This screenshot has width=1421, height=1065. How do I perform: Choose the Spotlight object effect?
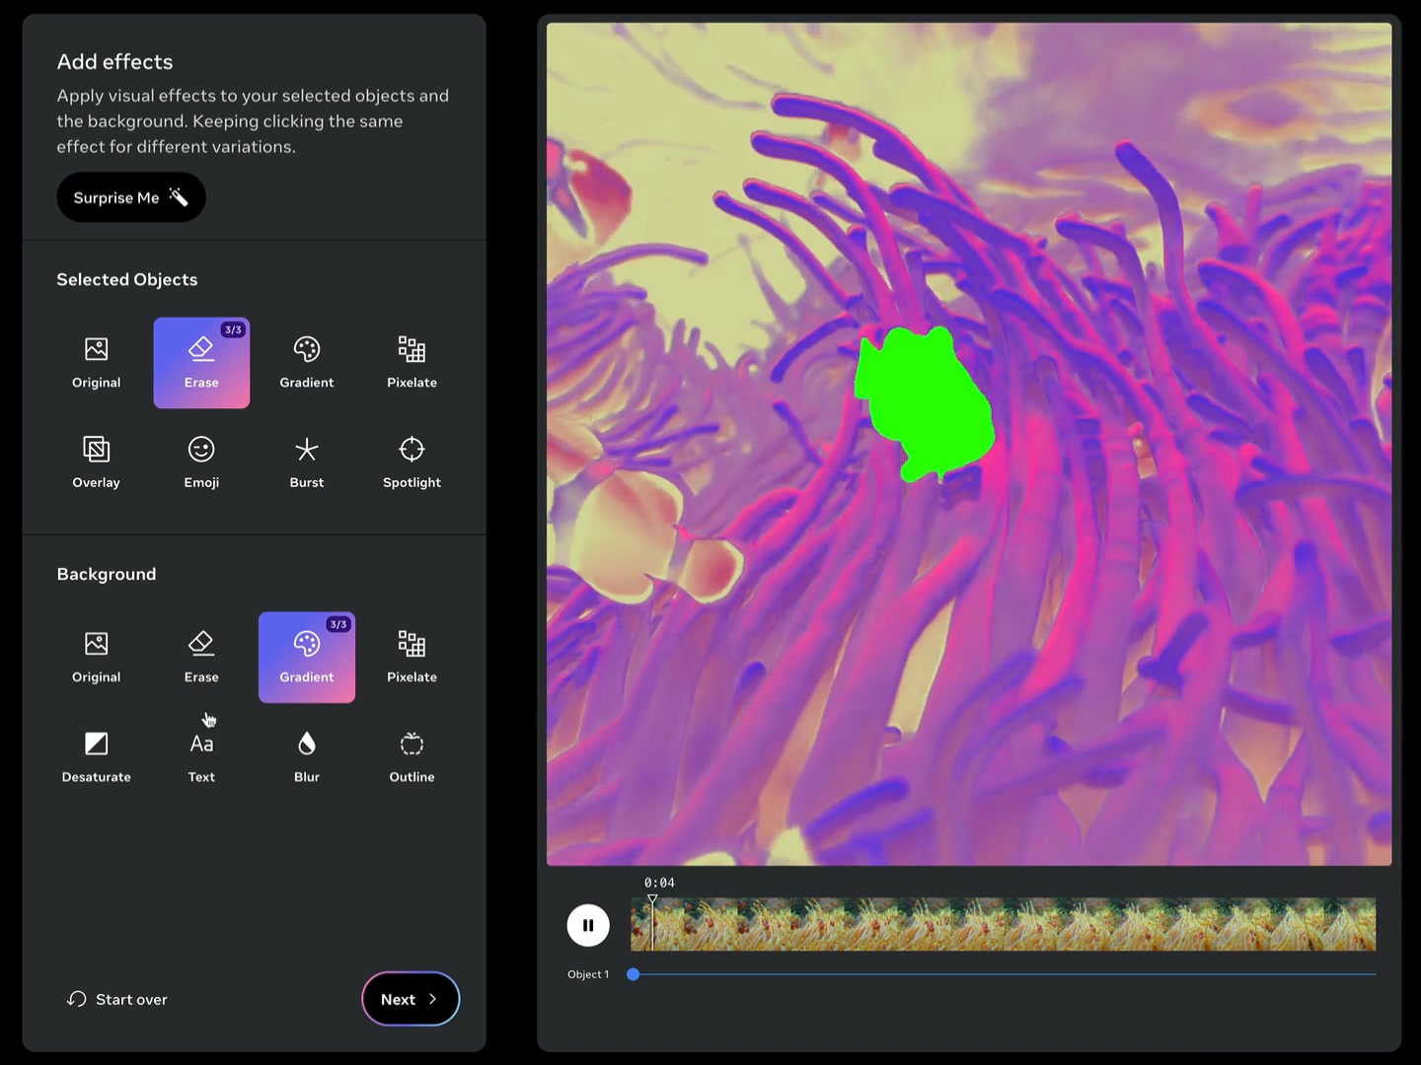pyautogui.click(x=411, y=462)
